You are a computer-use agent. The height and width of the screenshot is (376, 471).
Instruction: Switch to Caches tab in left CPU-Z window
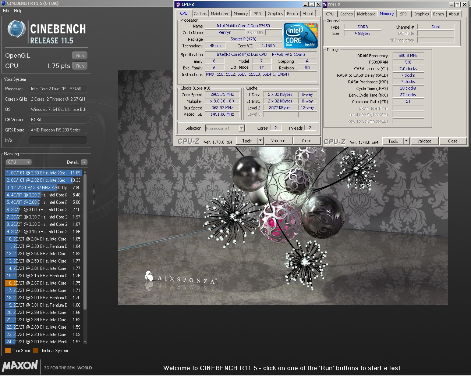[200, 14]
